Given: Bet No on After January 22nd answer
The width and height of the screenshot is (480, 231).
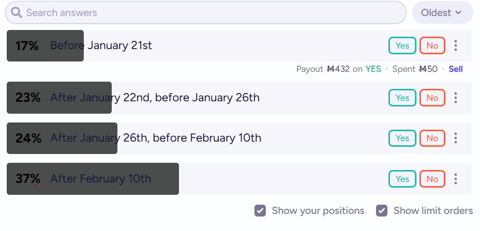Looking at the screenshot, I should tap(432, 98).
